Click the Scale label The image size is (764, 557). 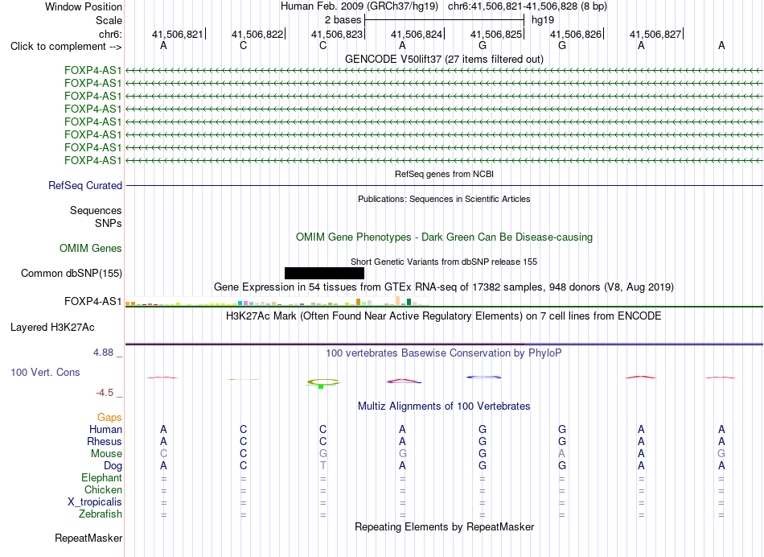pos(109,20)
